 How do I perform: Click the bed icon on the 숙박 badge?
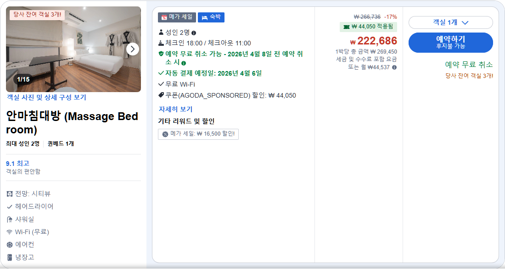pos(204,17)
